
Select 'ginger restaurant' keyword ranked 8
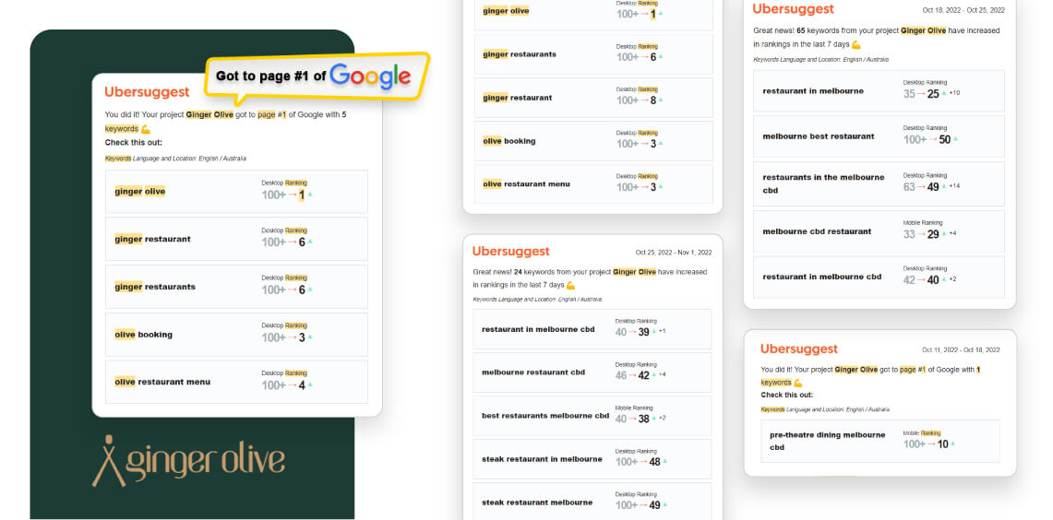pyautogui.click(x=517, y=98)
